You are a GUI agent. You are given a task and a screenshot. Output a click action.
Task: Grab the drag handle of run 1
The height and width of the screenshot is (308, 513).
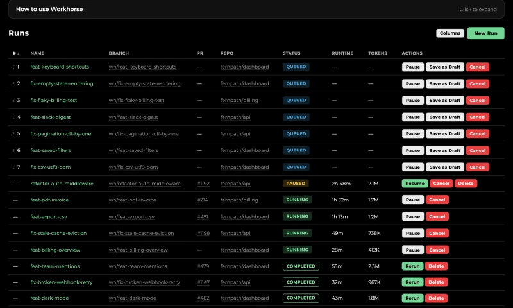click(x=14, y=67)
